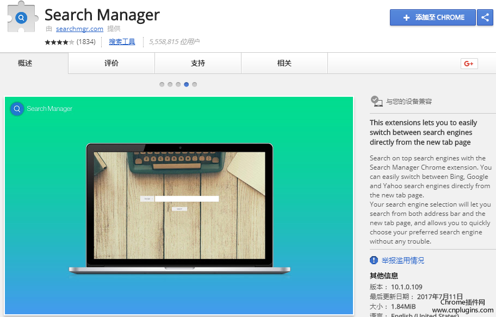Select the fourth active carousel dot
This screenshot has height=317, width=496.
coord(187,84)
